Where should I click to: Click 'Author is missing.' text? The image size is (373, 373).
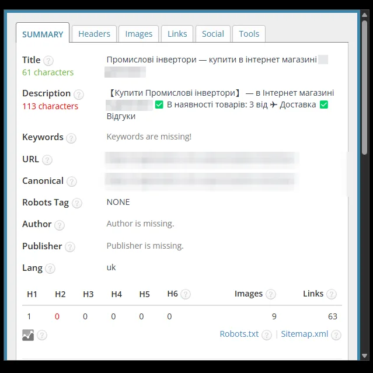pos(140,224)
